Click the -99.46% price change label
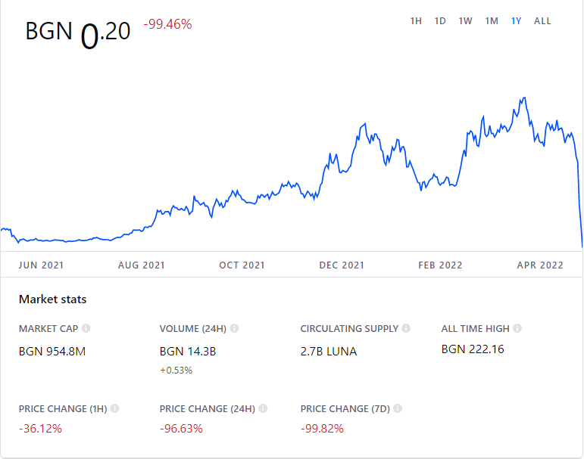 (167, 24)
